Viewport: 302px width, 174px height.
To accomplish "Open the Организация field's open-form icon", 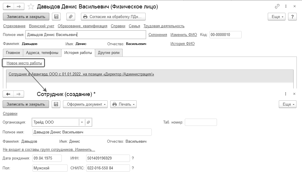I will (88, 122).
